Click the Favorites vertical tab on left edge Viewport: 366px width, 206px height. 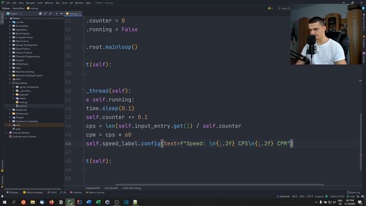(x=2, y=182)
